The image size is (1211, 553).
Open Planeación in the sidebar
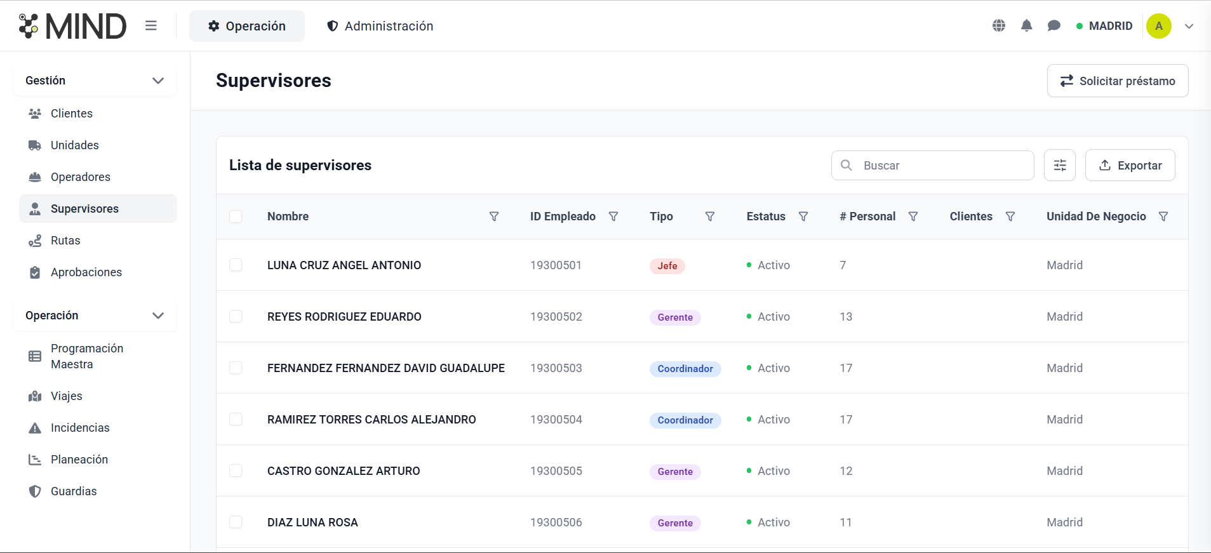coord(98,460)
